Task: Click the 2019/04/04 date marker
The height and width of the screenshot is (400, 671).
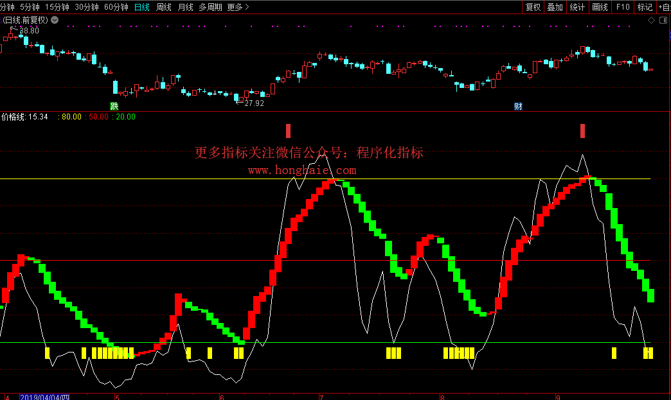Action: click(44, 397)
